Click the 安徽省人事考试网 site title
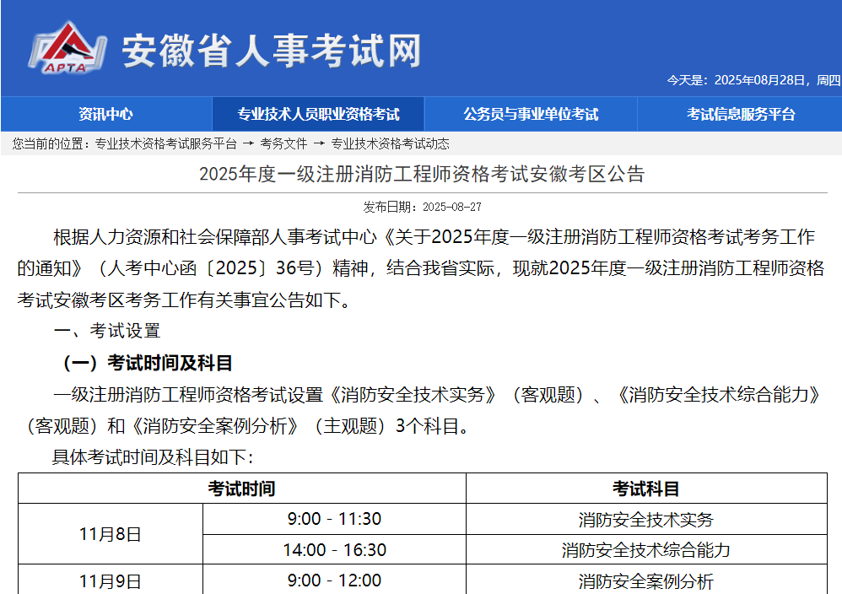 point(271,51)
